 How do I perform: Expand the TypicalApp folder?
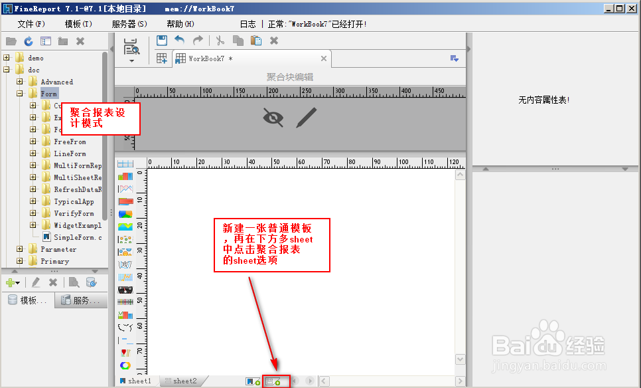coord(33,201)
